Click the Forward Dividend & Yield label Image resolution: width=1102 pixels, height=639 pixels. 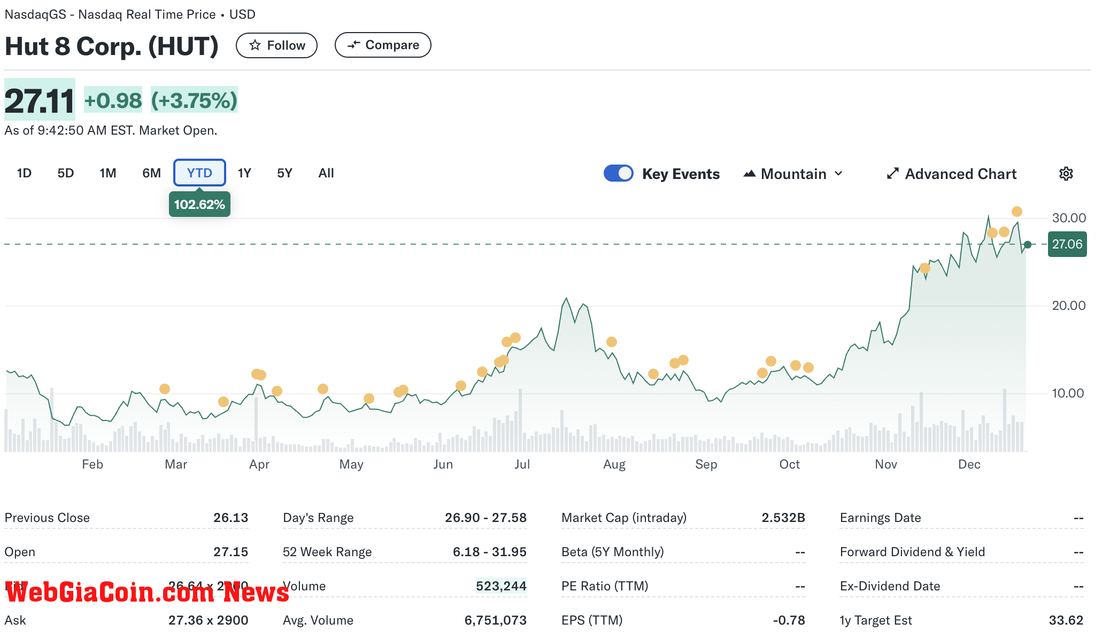(913, 552)
